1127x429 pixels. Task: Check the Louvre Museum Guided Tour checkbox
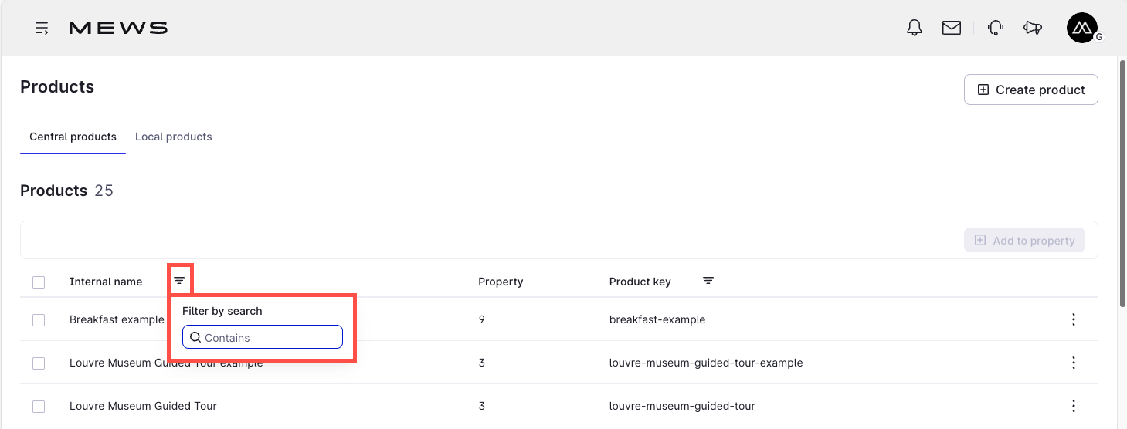[39, 407]
